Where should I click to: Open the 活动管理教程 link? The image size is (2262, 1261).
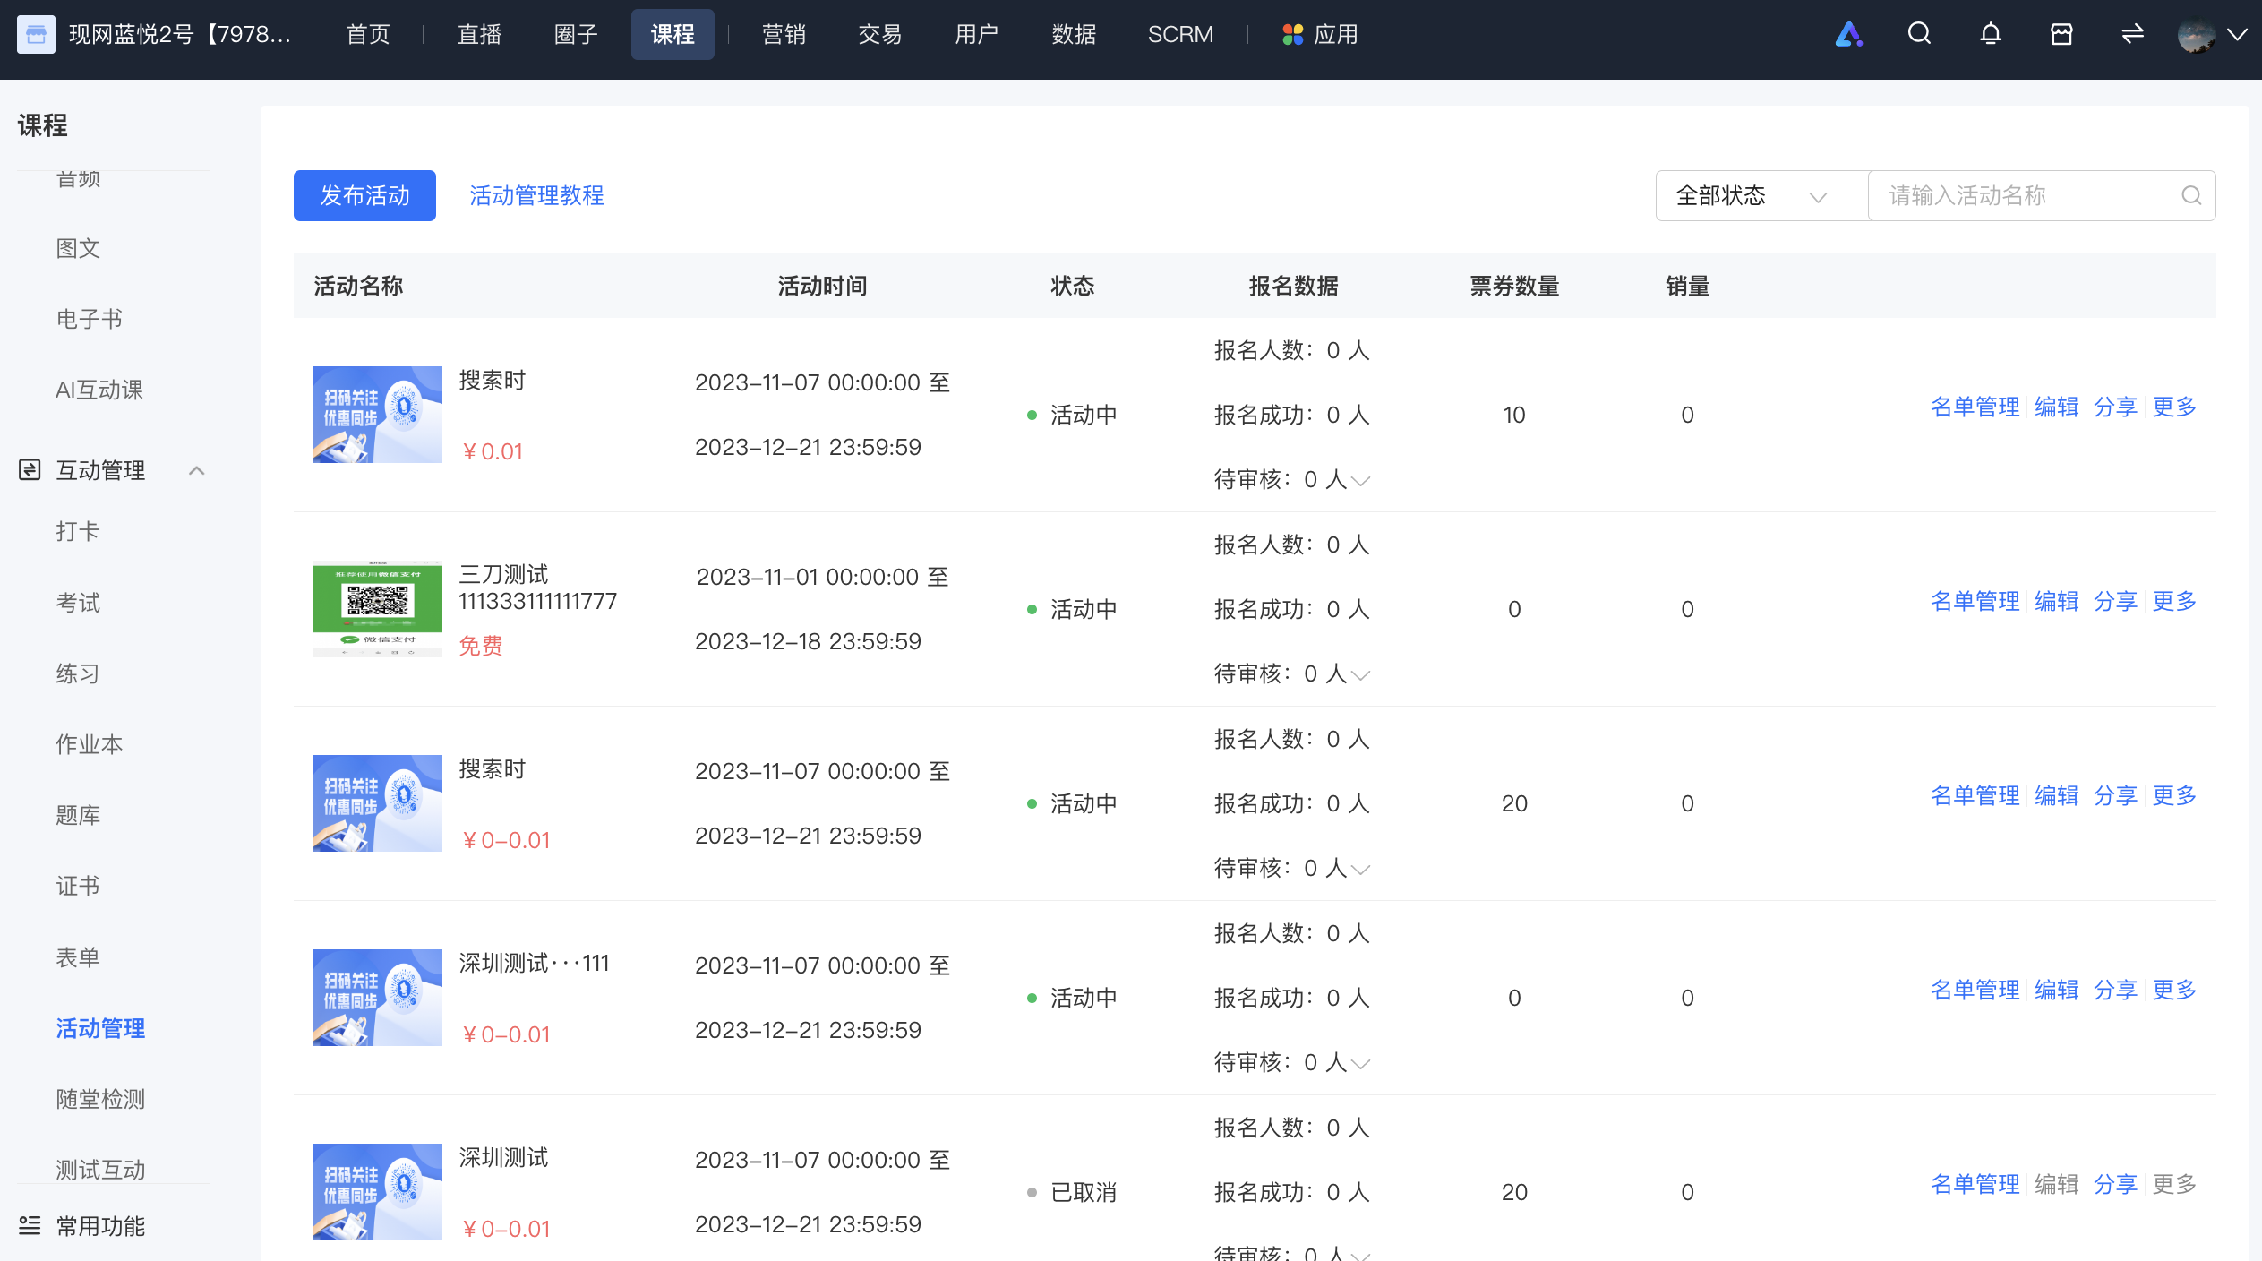[536, 195]
